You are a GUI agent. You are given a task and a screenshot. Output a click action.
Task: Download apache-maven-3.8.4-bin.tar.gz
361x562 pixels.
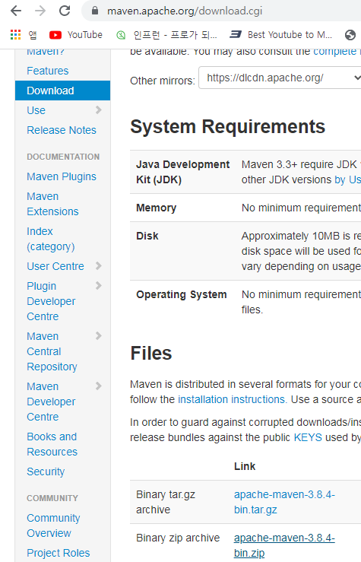(x=284, y=502)
